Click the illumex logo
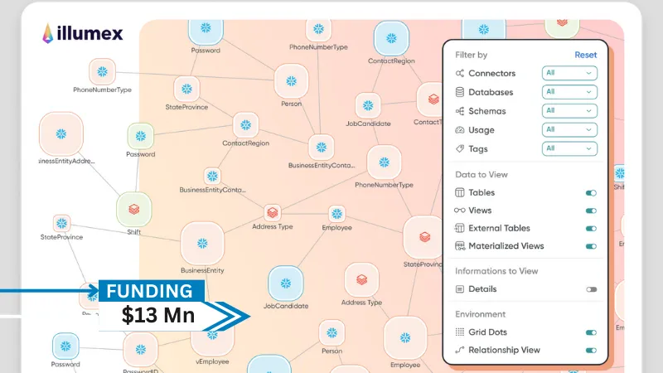 (82, 33)
